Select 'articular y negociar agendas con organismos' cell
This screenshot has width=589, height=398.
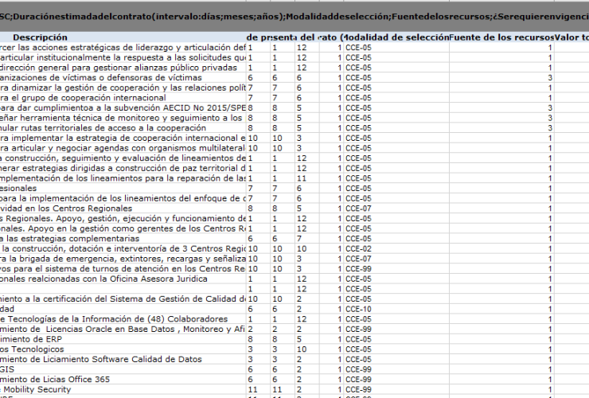tap(123, 148)
